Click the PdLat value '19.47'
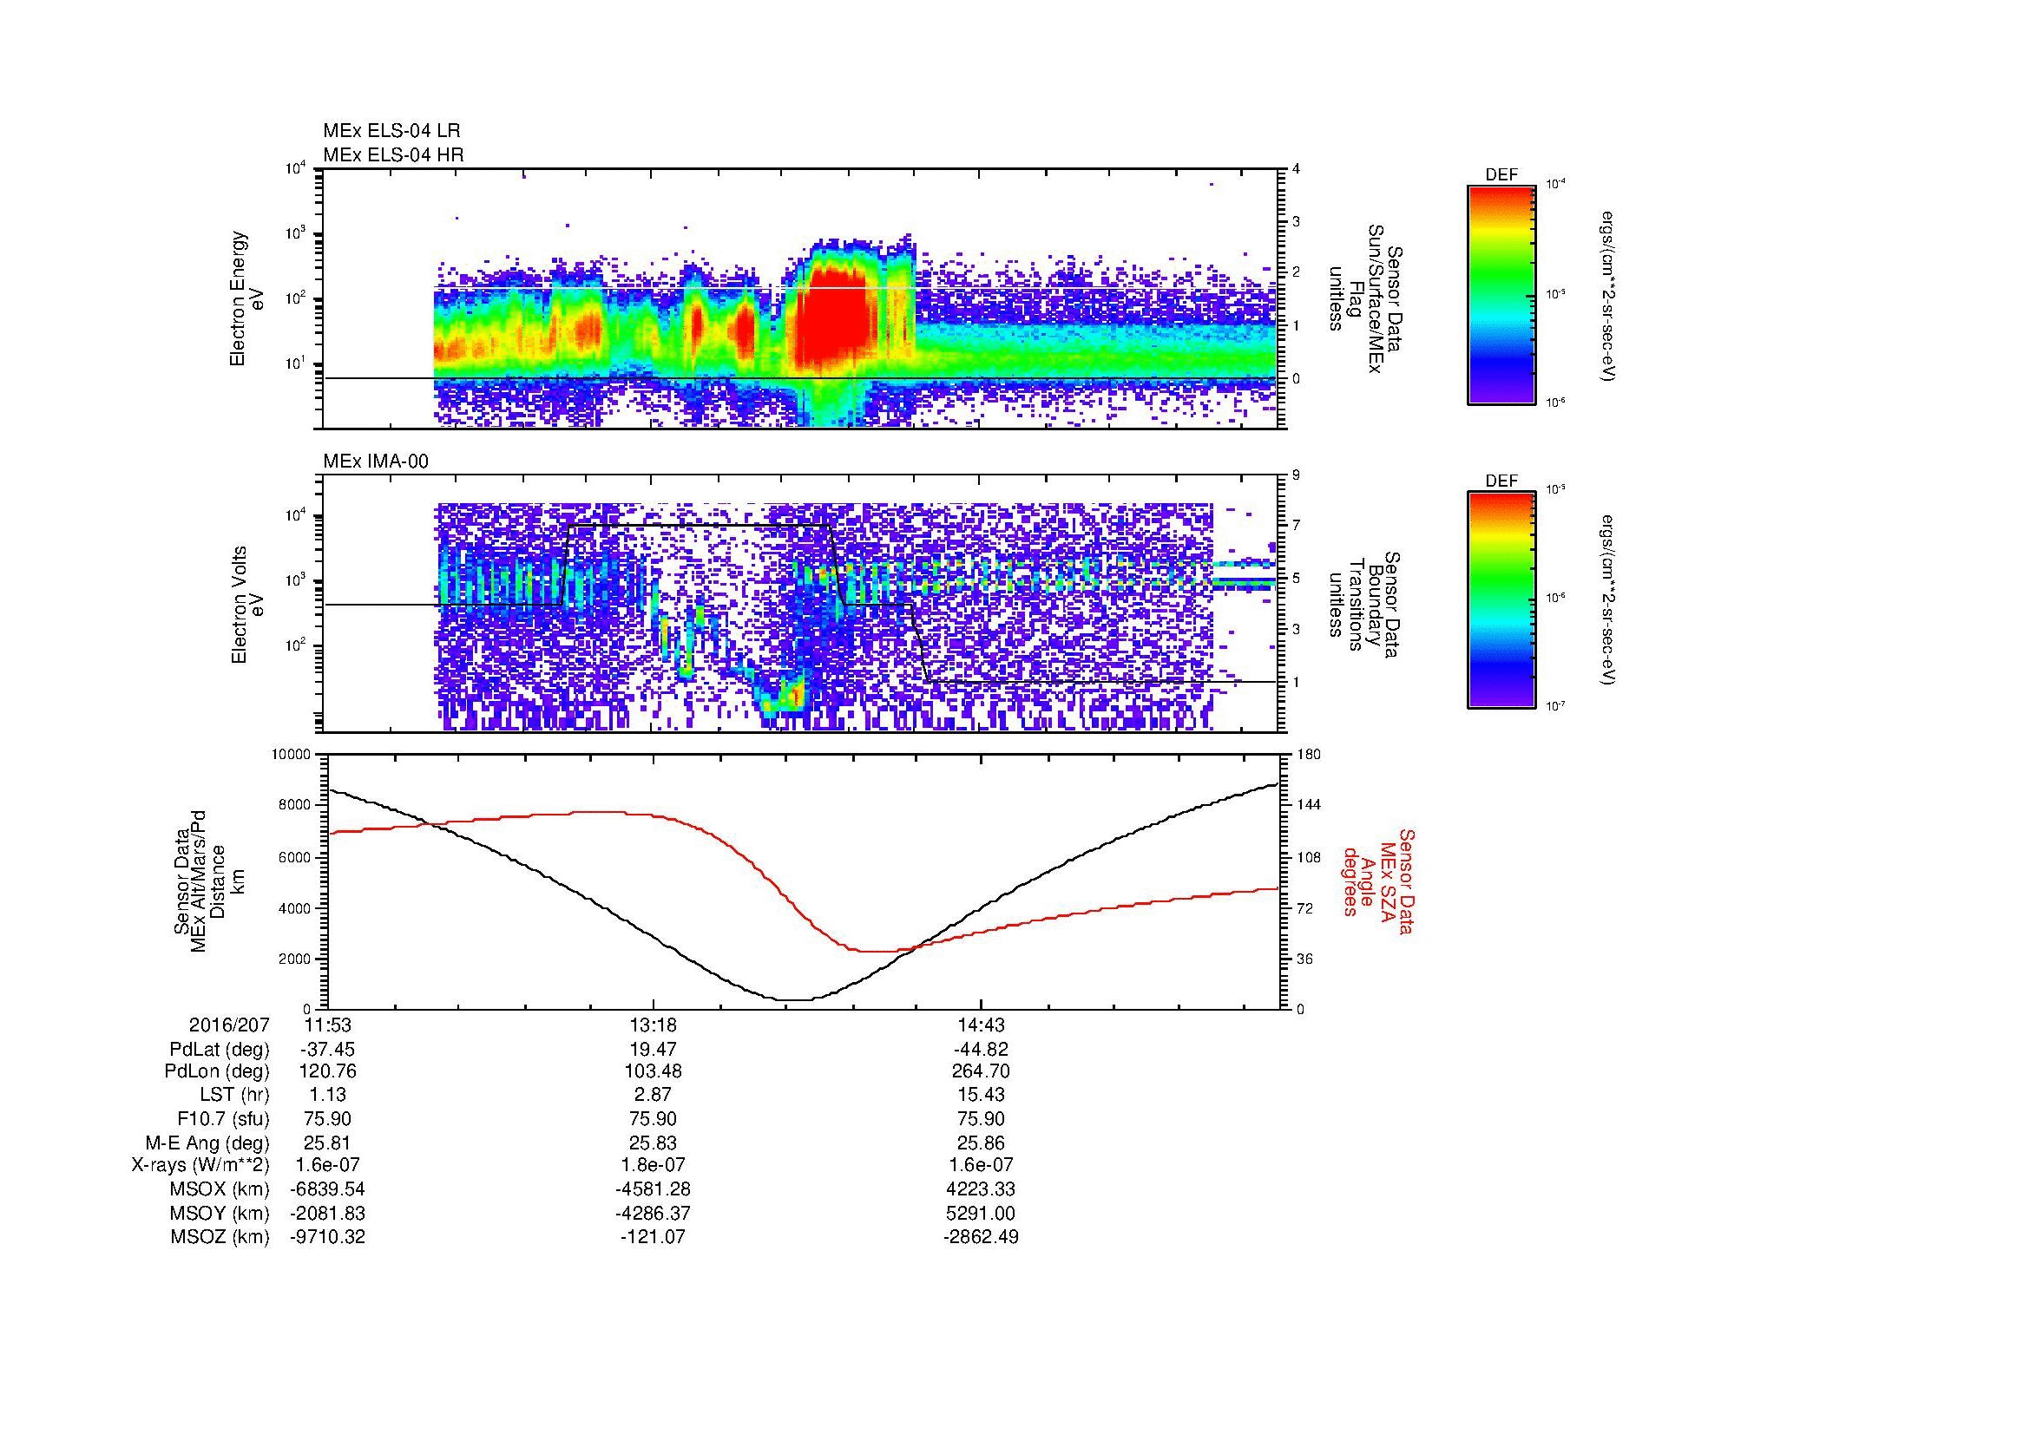This screenshot has width=2030, height=1434. tap(654, 1050)
